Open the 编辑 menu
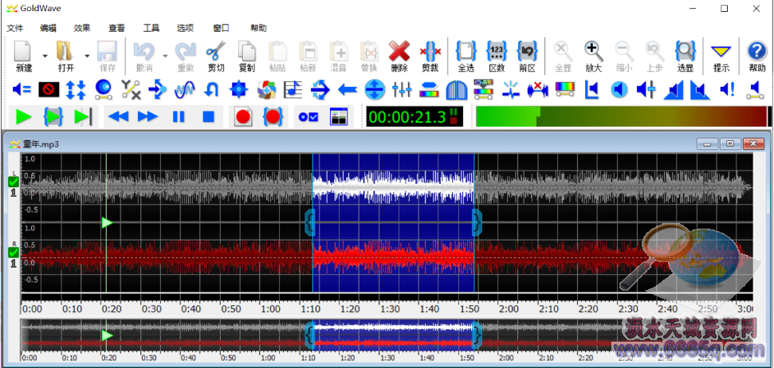 [48, 28]
